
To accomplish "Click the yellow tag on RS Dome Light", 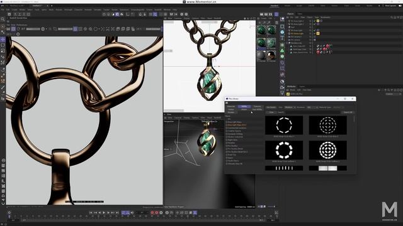I will point(318,33).
